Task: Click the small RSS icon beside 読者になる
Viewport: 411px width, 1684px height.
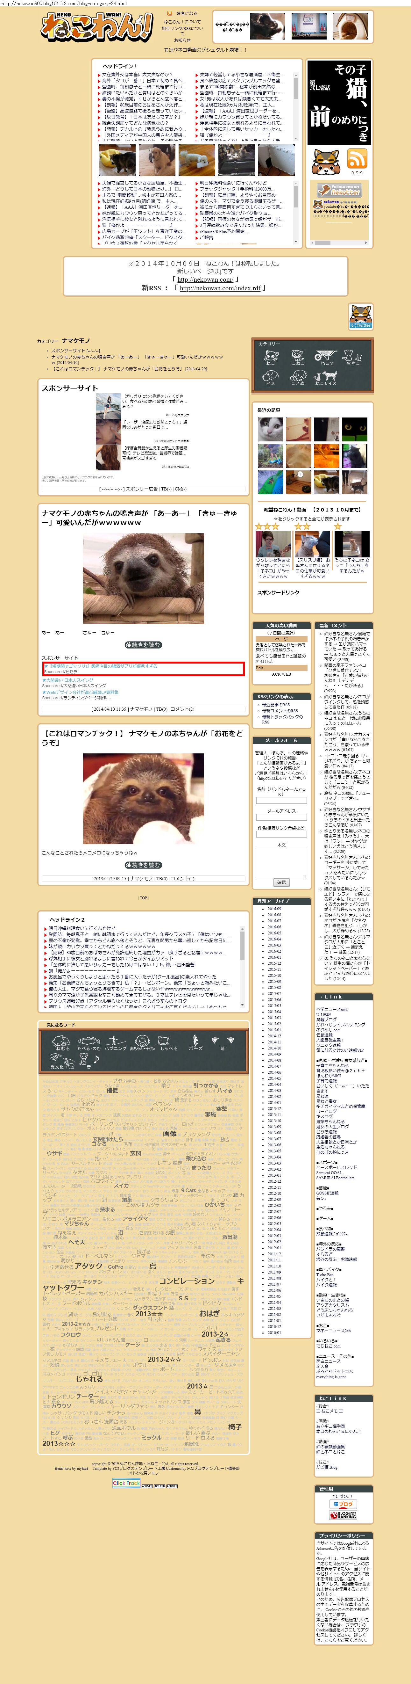Action: click(x=169, y=13)
